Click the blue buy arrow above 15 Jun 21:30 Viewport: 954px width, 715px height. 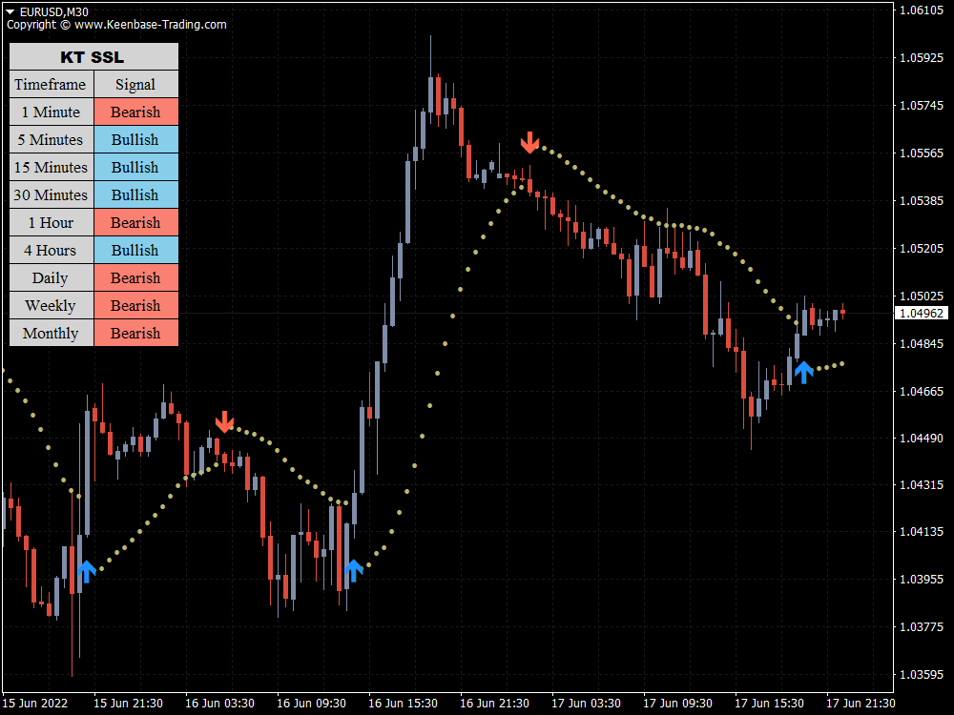(87, 571)
